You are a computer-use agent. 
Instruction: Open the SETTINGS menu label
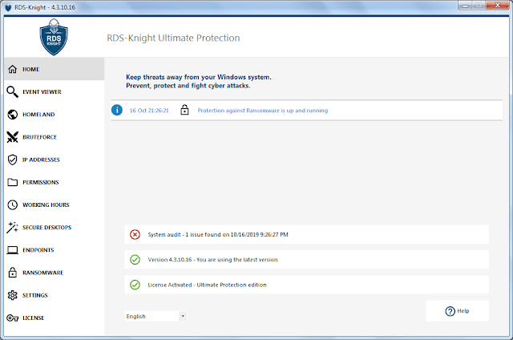click(x=35, y=295)
